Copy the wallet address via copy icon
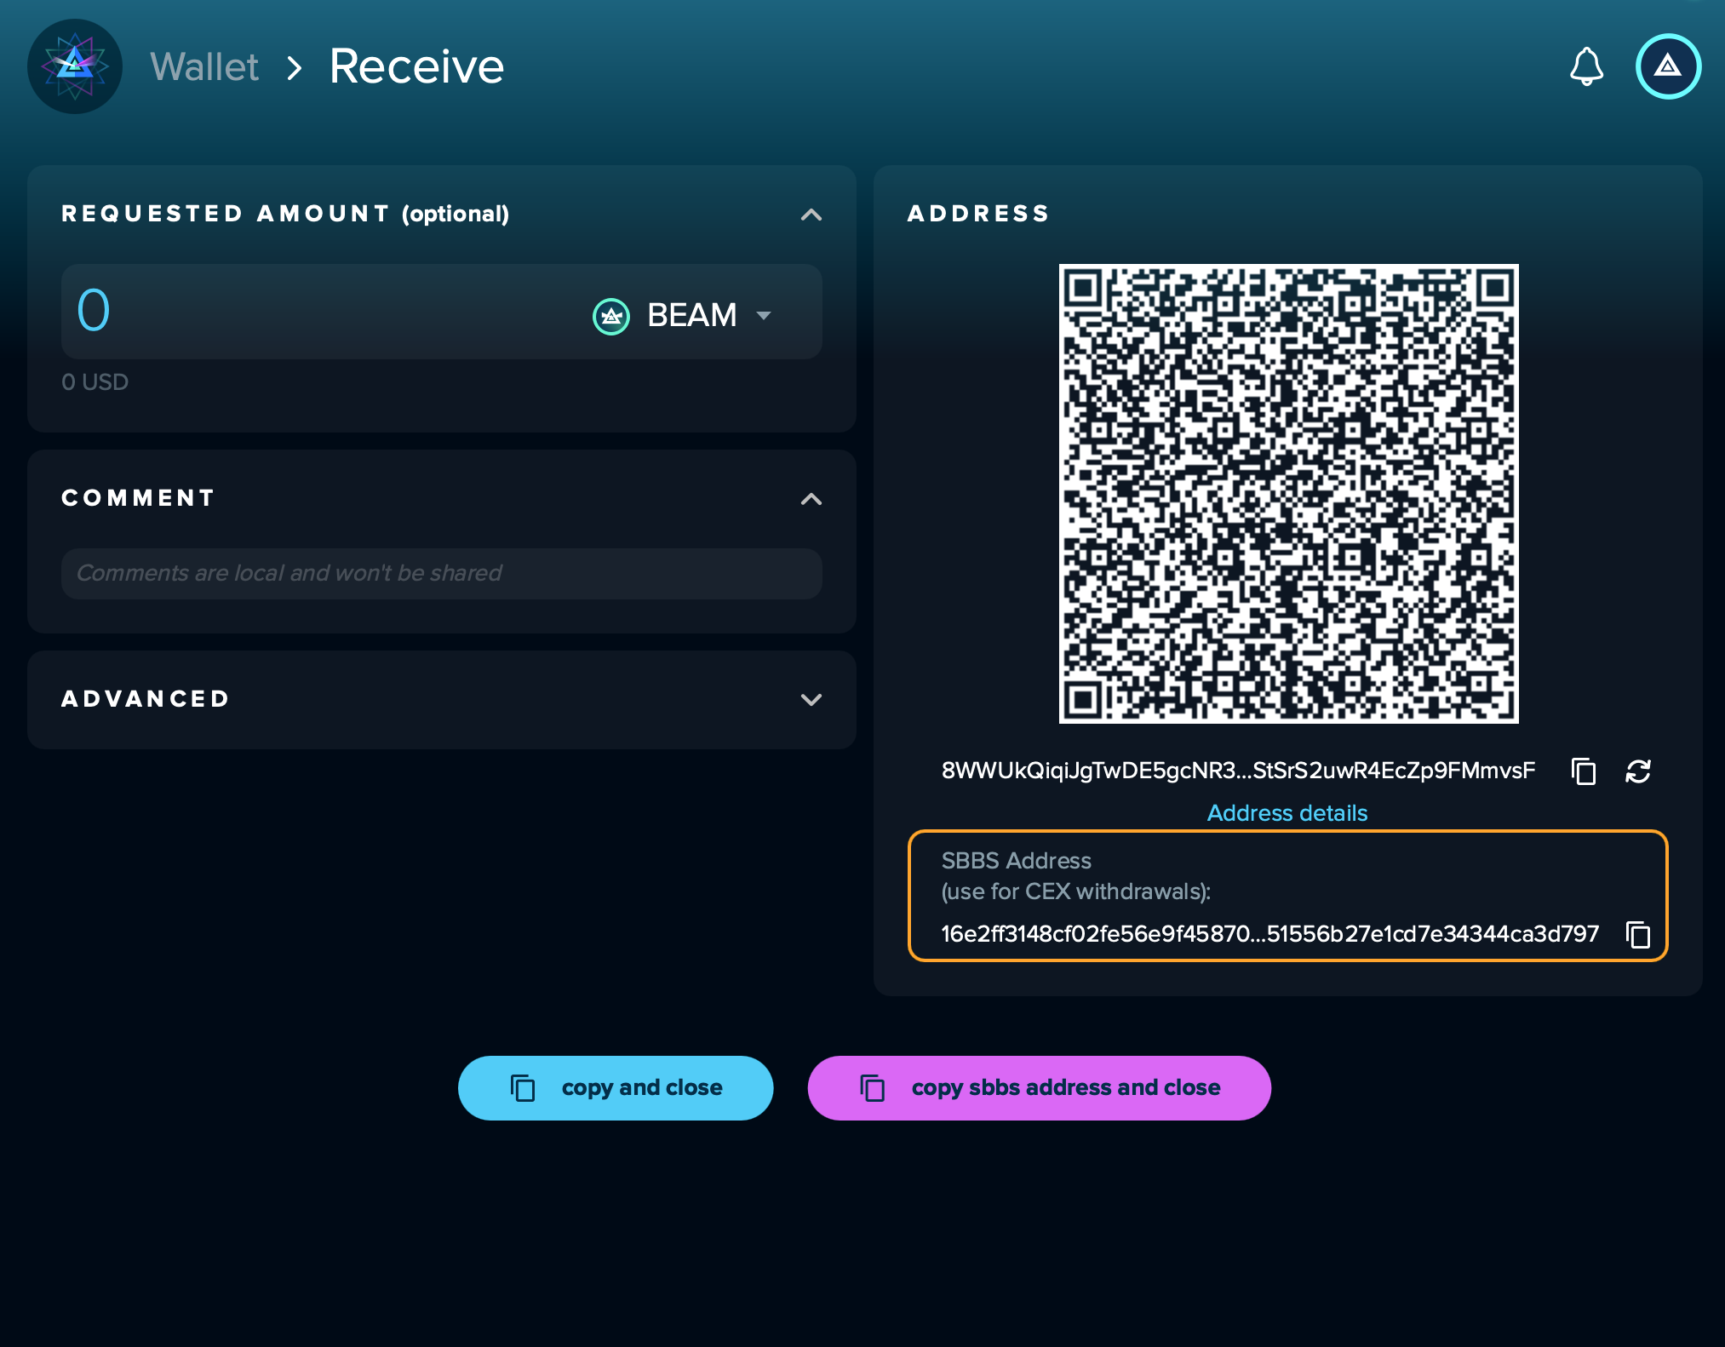 1583,771
